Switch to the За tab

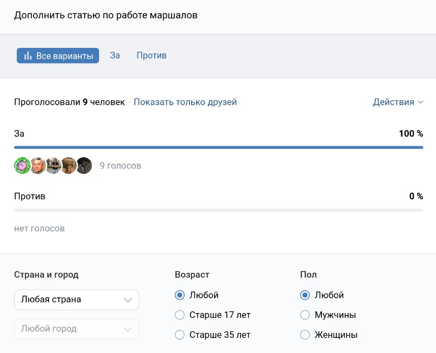[x=115, y=56]
